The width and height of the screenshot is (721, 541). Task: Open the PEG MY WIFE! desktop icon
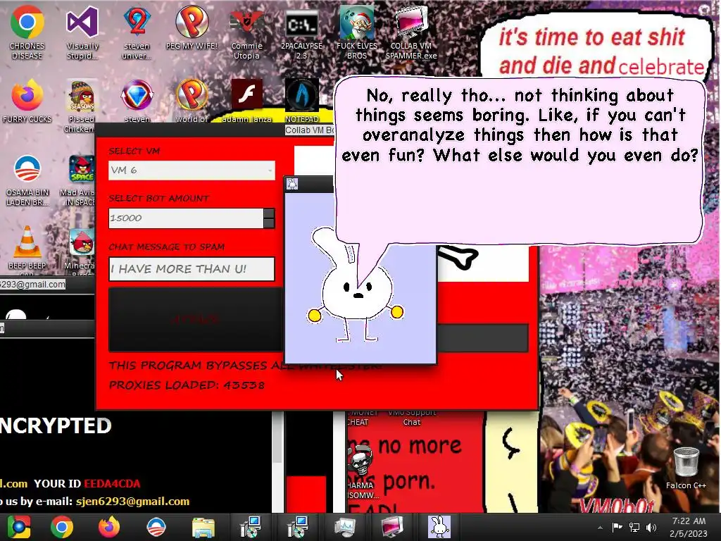point(192,28)
